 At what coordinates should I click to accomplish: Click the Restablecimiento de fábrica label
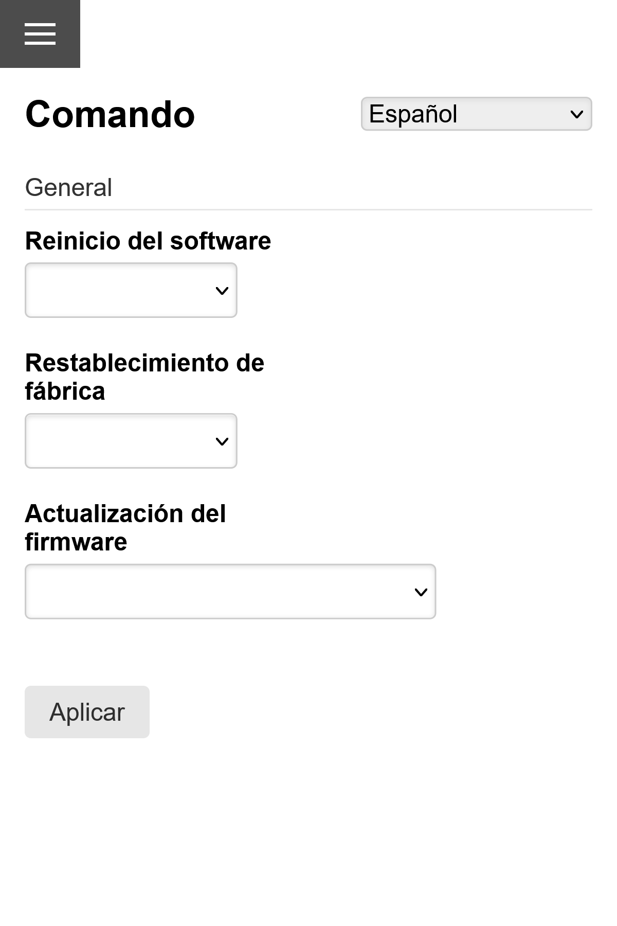[144, 377]
